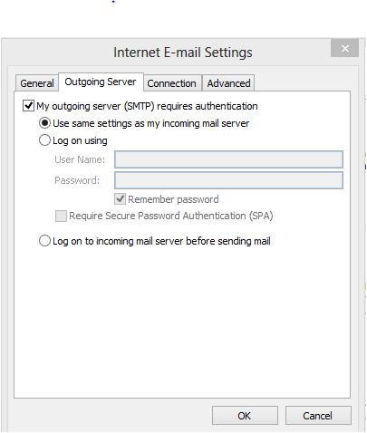Uncheck the SMTP requires authentication checkbox
Viewport: 367px width, 433px height.
click(28, 106)
